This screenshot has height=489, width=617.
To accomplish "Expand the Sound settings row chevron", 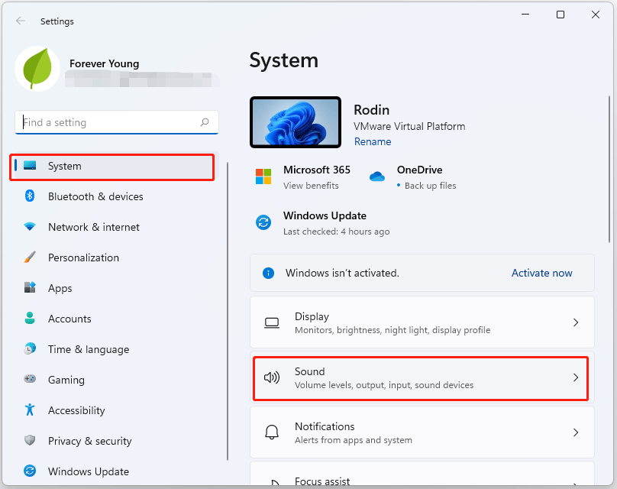I will coord(576,377).
